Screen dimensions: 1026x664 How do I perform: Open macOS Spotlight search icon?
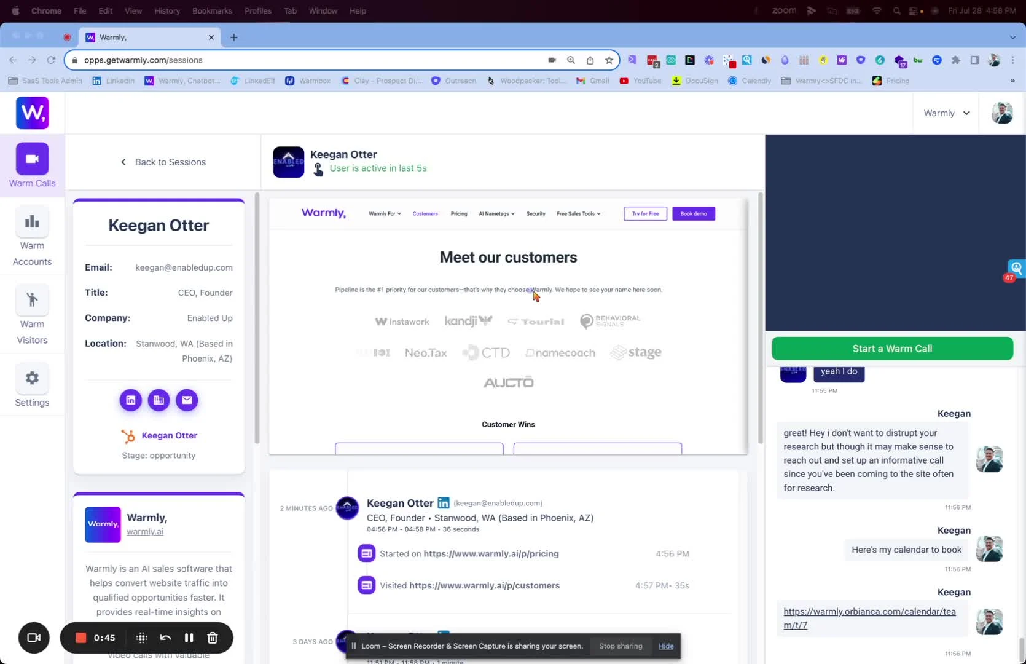coord(897,10)
